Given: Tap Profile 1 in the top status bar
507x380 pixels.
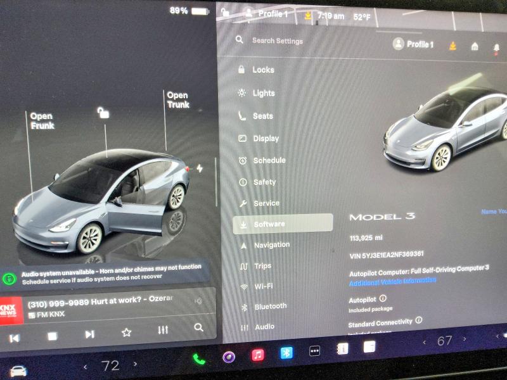Looking at the screenshot, I should (x=267, y=13).
